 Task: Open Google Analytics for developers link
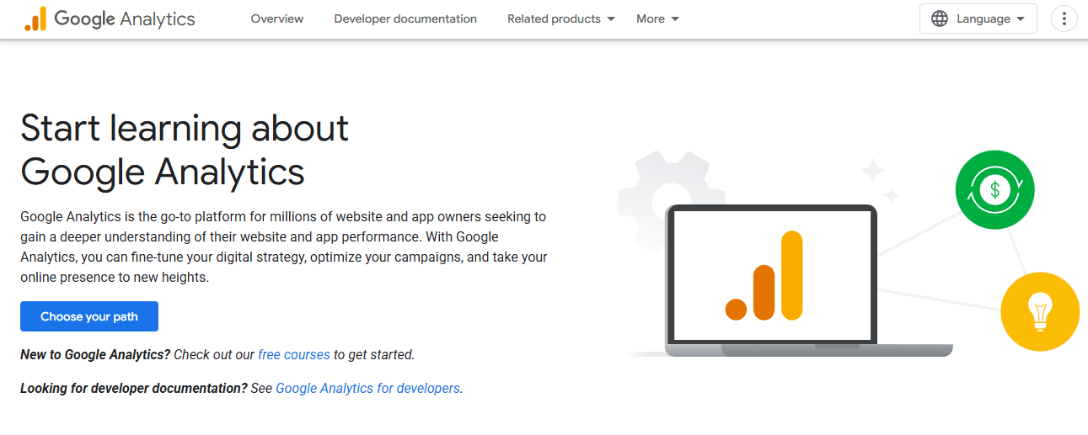pyautogui.click(x=368, y=388)
